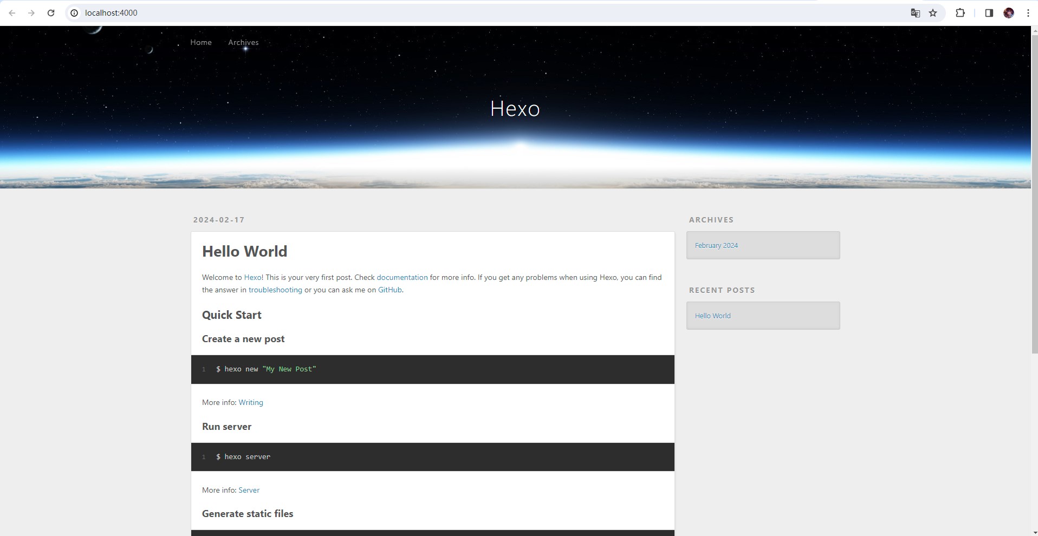Go back using browser back arrow
This screenshot has width=1038, height=536.
(12, 13)
